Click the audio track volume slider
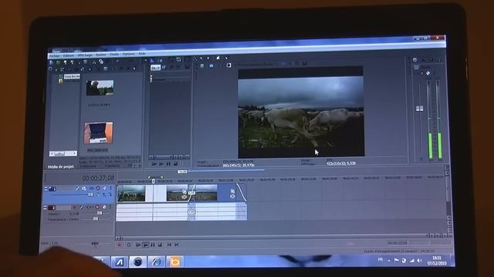The height and width of the screenshot is (277, 494). (100, 213)
